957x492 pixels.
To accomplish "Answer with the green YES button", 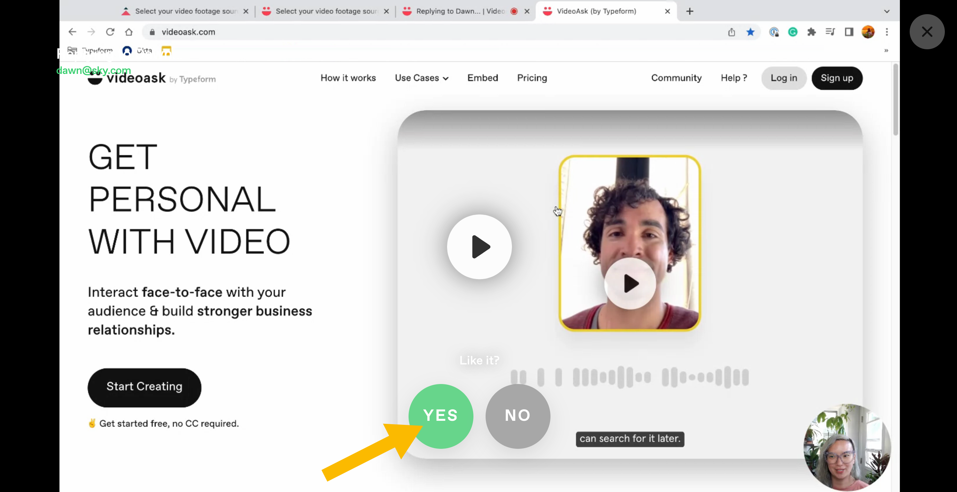I will tap(441, 416).
